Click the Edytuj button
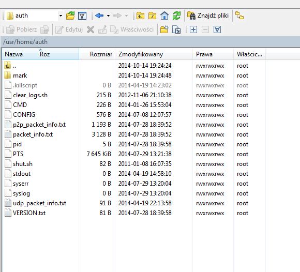Image resolution: width=300 pixels, height=272 pixels. pyautogui.click(x=69, y=29)
